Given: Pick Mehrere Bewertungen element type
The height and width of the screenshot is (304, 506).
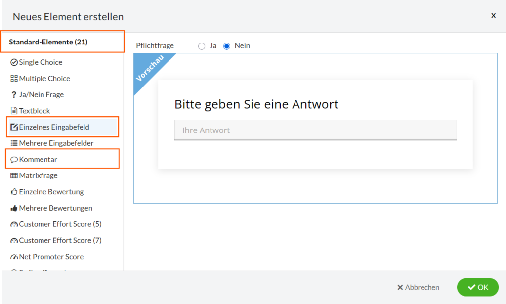Looking at the screenshot, I should [x=55, y=208].
